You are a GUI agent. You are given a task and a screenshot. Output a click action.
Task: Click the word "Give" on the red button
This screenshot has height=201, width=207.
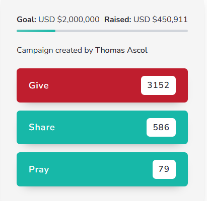coord(39,85)
